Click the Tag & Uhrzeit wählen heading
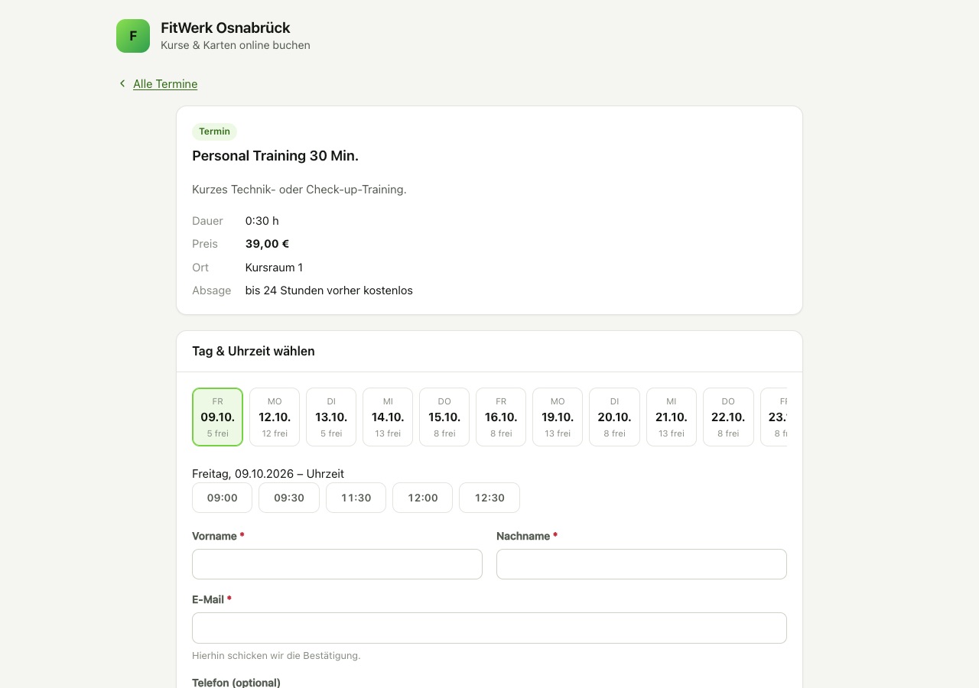Screen dimensions: 979x688 pyautogui.click(x=253, y=352)
